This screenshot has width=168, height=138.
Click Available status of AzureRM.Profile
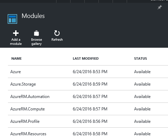142,121
